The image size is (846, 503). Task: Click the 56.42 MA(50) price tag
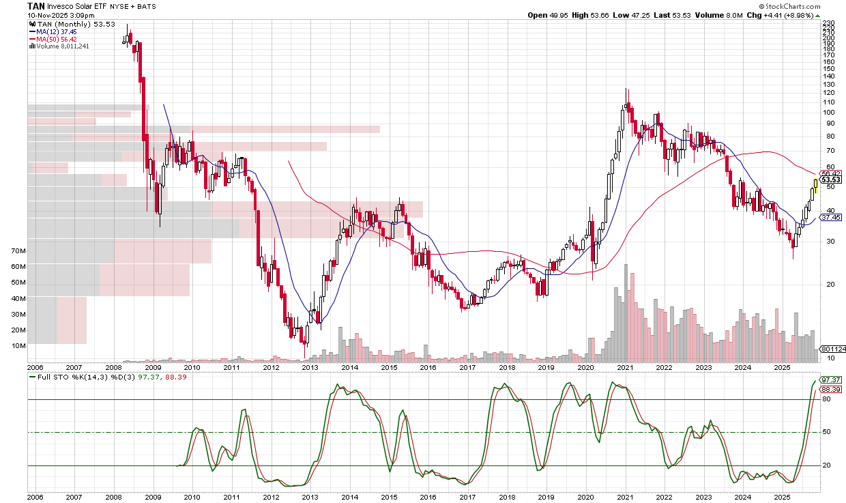[832, 173]
